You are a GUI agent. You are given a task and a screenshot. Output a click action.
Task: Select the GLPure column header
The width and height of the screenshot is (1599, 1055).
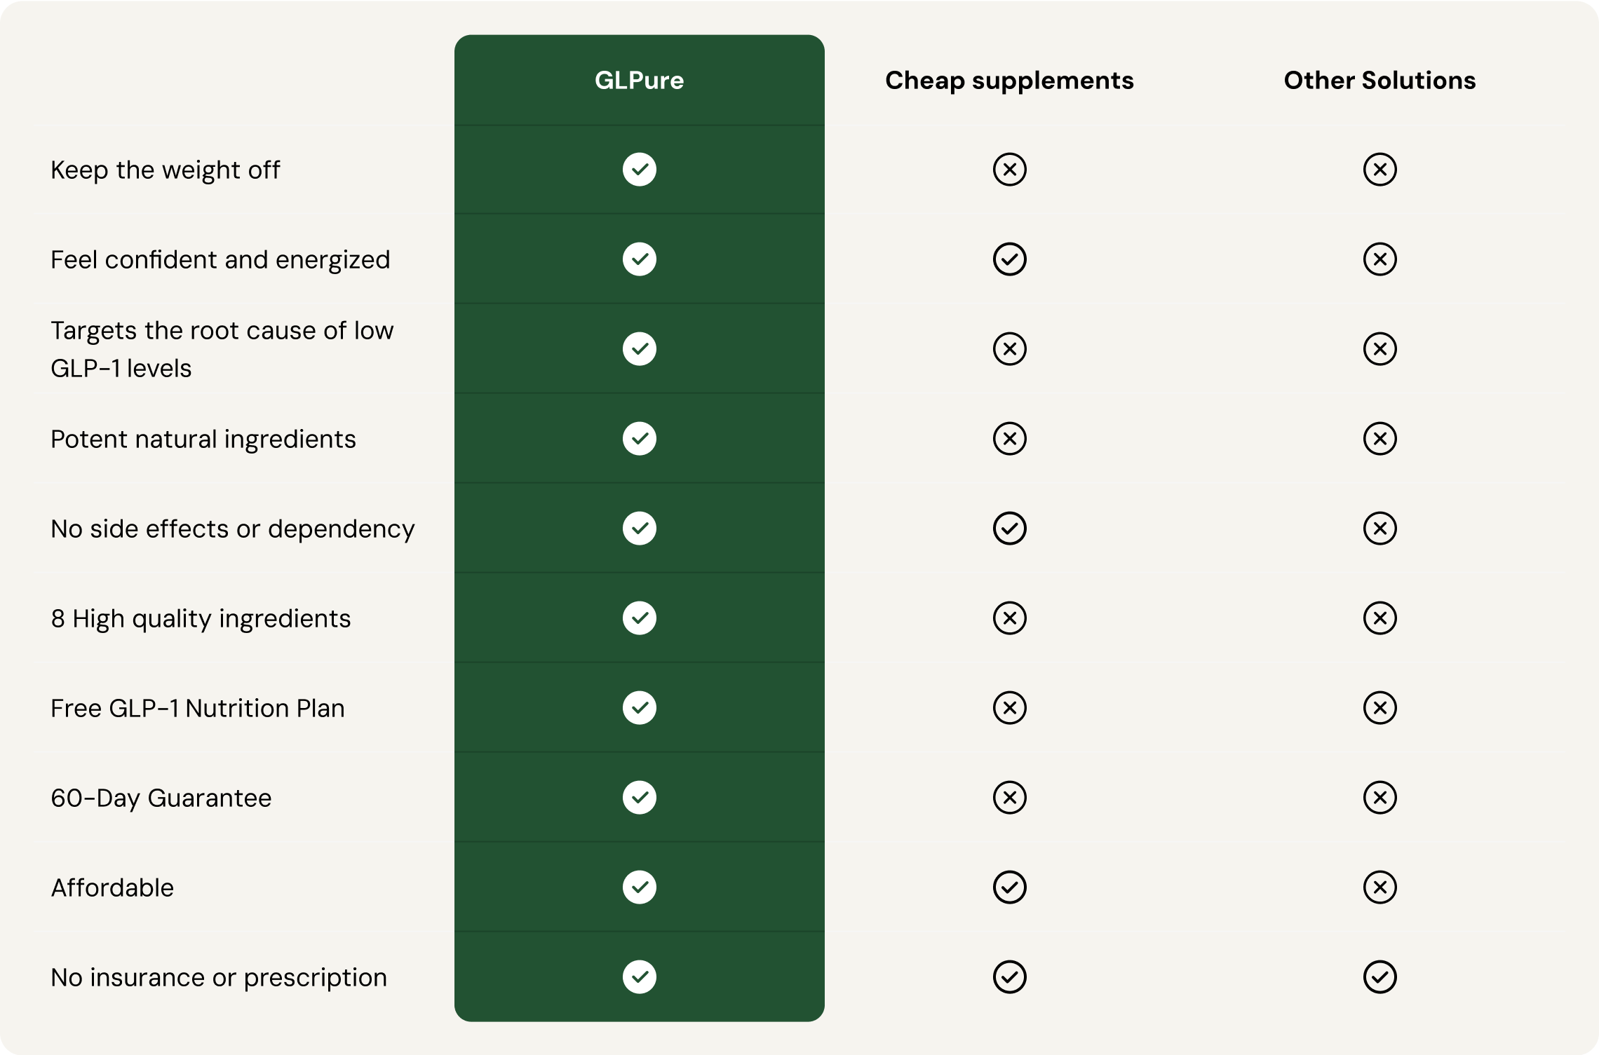(x=639, y=81)
